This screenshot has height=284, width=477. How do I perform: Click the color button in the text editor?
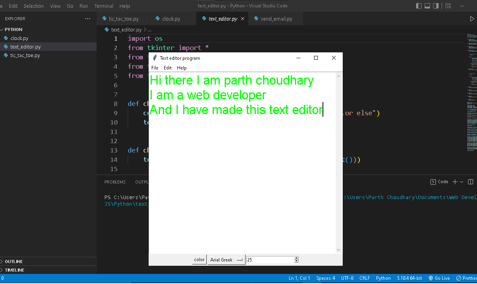click(199, 260)
